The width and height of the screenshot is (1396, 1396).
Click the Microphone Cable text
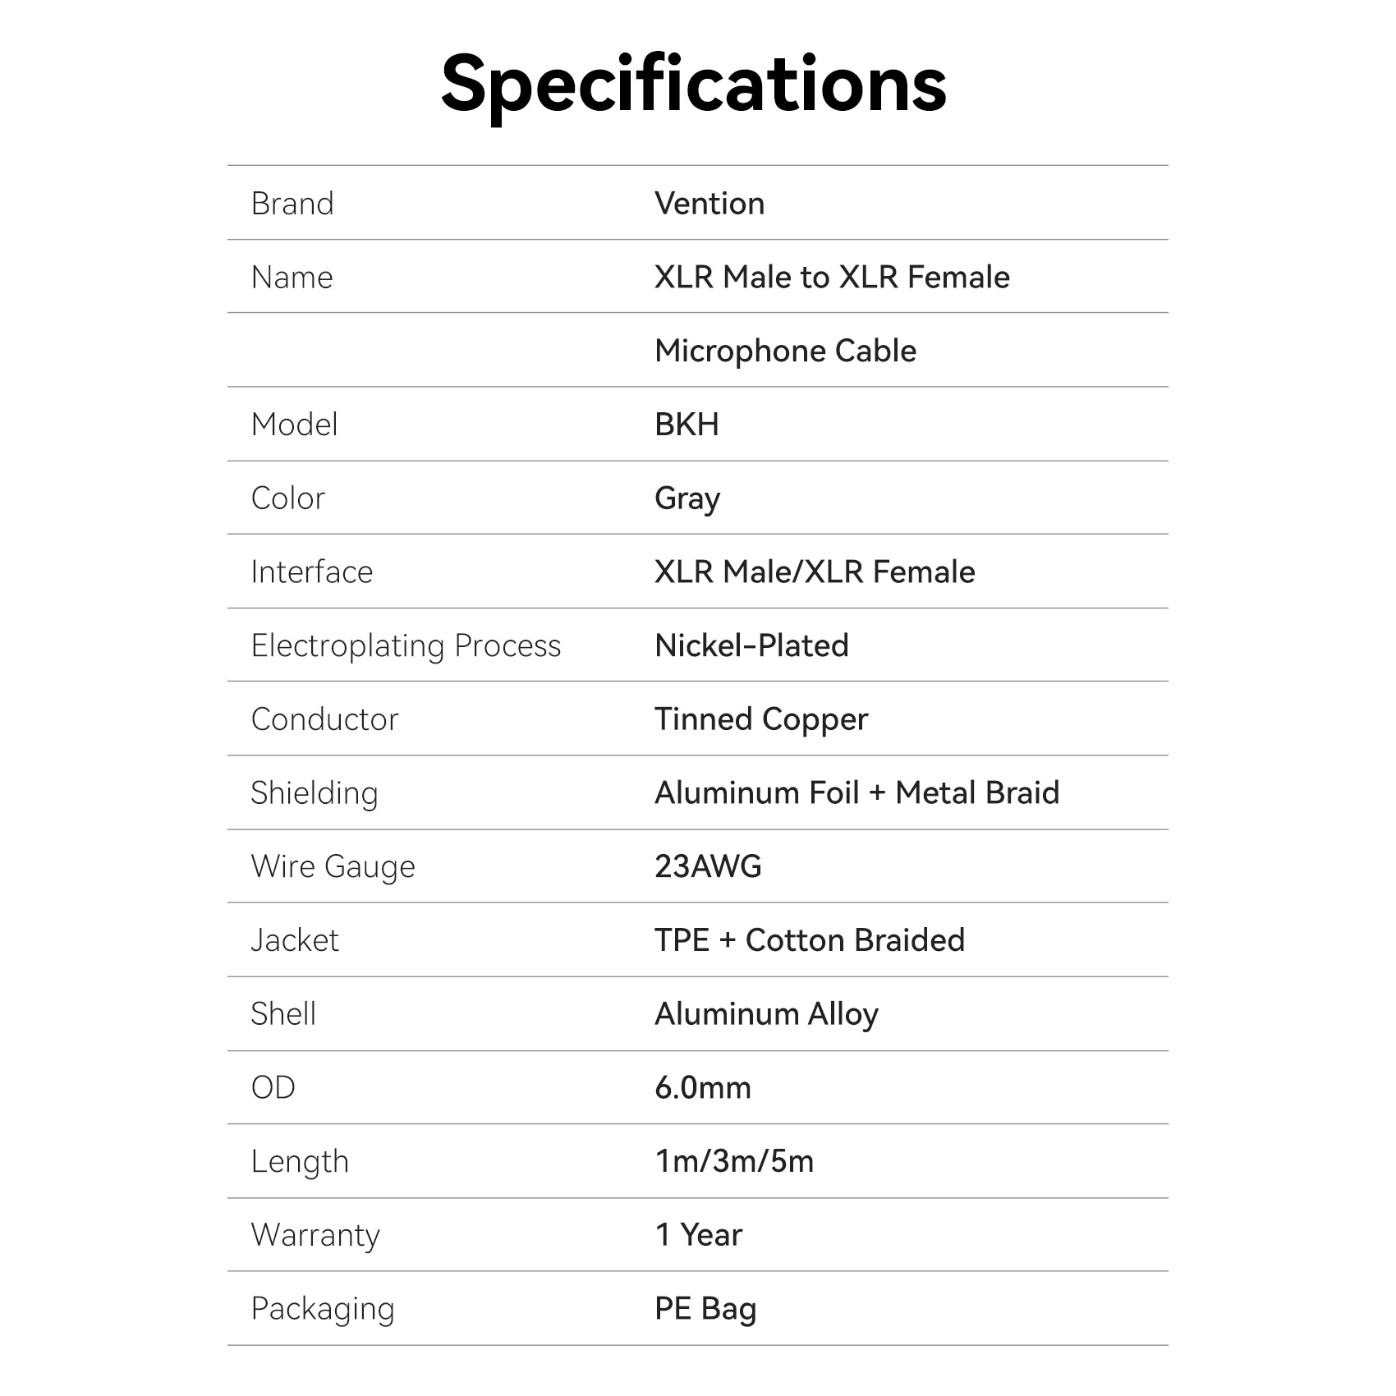tap(785, 351)
